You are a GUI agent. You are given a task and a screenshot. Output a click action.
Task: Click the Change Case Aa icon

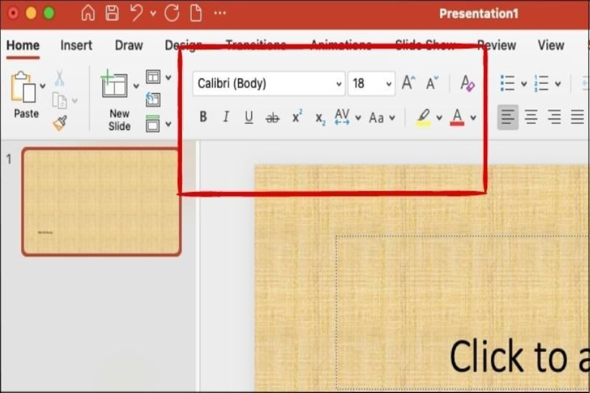coord(376,117)
